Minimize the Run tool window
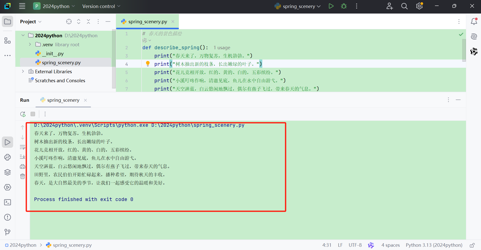Viewport: 481px width, 250px height. click(x=458, y=100)
